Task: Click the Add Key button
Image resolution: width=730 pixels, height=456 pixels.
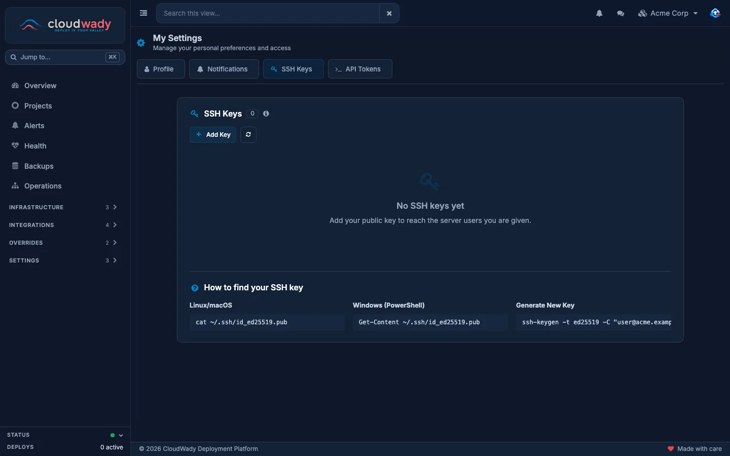Action: point(213,135)
